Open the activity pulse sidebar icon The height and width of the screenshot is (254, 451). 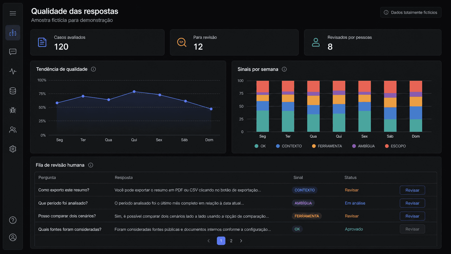[13, 71]
